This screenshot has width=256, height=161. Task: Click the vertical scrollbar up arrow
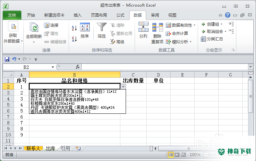coord(250,77)
